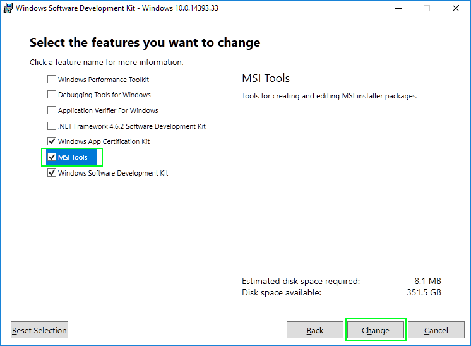Viewport: 471px width, 346px height.
Task: Select the 'Windows Performance Toolkit' feature name
Action: tap(104, 80)
